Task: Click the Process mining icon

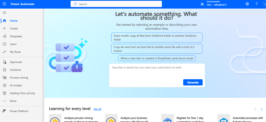Action: (x=5, y=78)
